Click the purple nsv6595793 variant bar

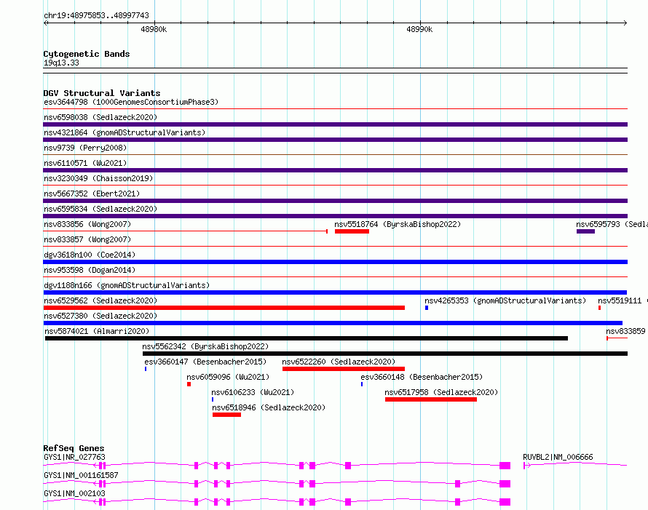pos(585,231)
